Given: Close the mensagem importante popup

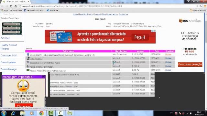Looking at the screenshot, I should 43,77.
